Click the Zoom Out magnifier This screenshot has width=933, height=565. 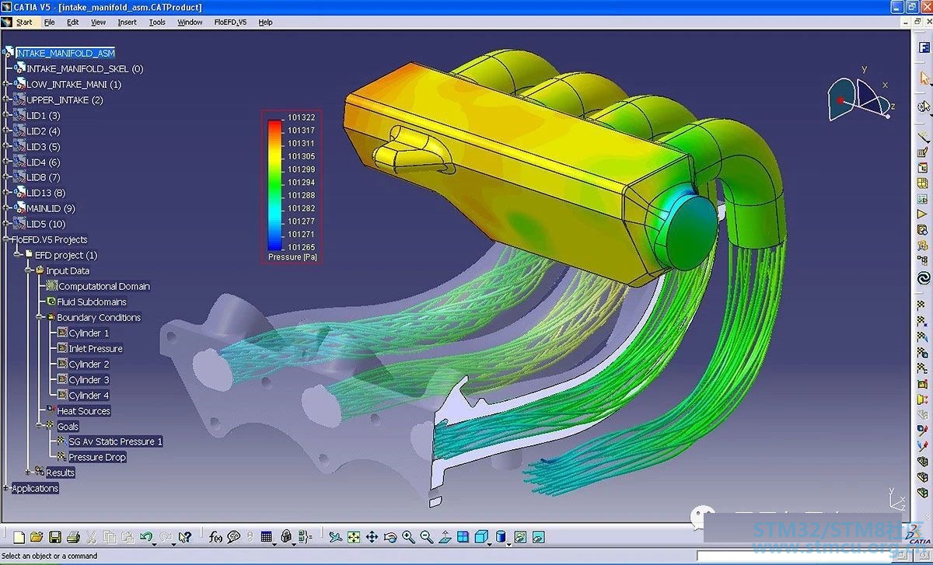coord(426,537)
